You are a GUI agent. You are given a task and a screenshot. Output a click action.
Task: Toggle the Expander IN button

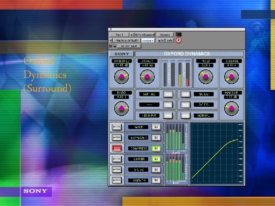coord(156,138)
